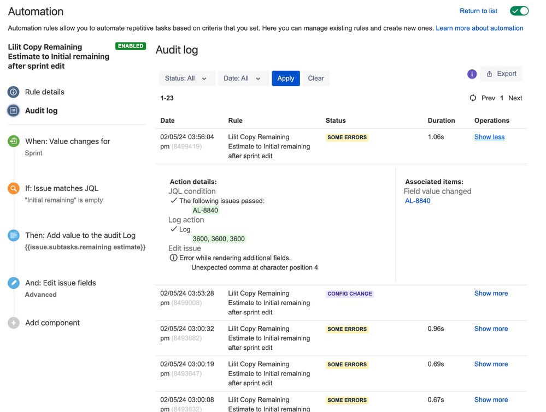546x412 pixels.
Task: Open associated issue AL-8840 link
Action: (x=418, y=201)
